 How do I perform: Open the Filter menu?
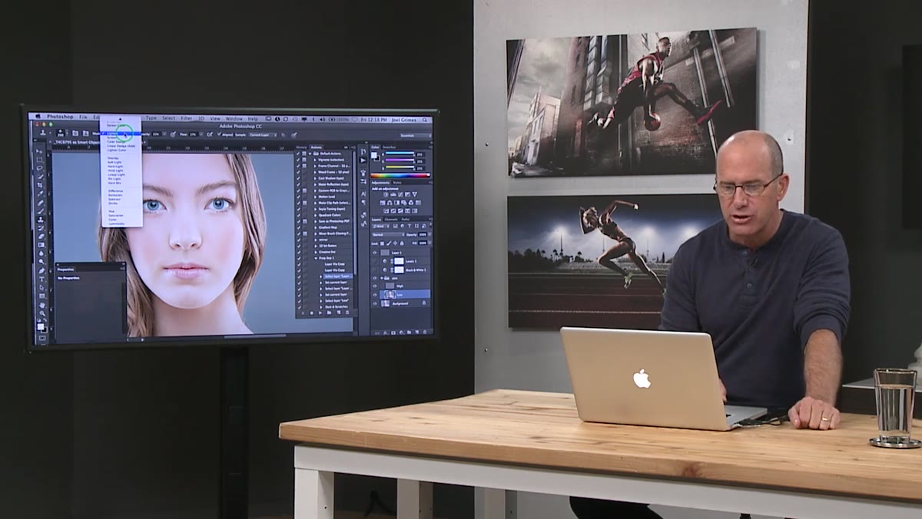point(186,118)
